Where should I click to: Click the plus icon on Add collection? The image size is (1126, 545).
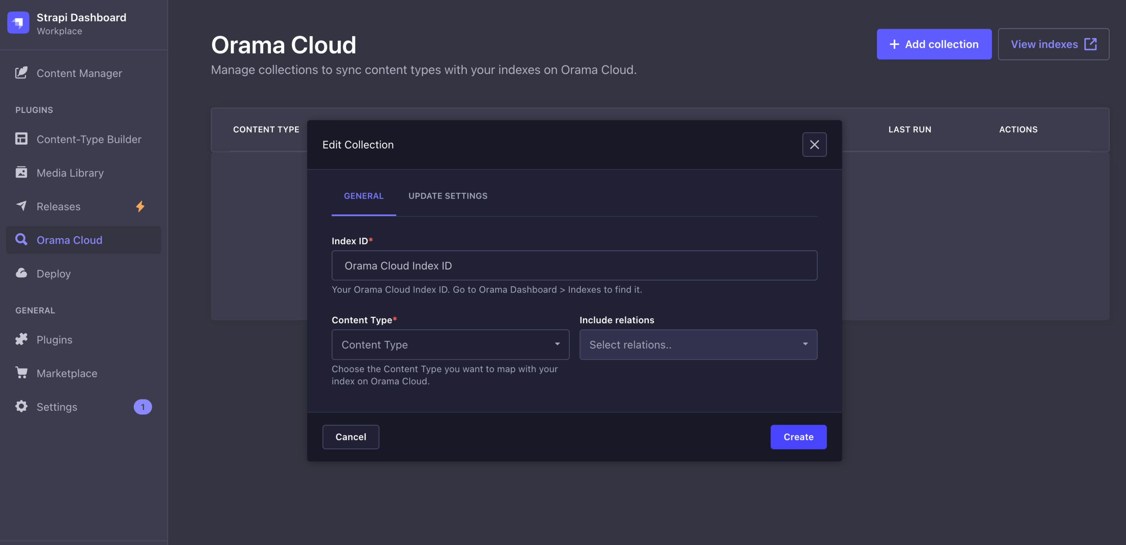tap(894, 44)
